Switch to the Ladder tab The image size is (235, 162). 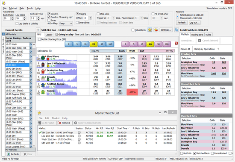click(x=49, y=35)
